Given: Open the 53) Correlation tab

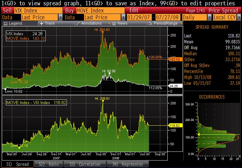Looking at the screenshot, I should coord(85,164).
